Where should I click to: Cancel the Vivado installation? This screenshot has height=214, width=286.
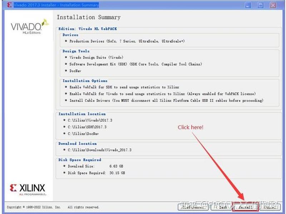(270, 207)
